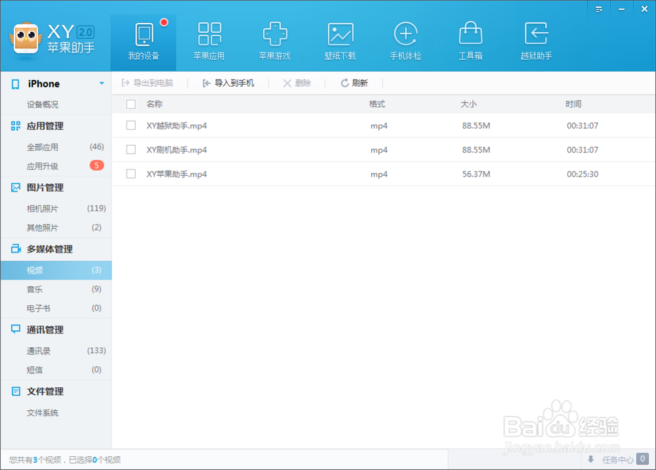Open 电子书 in the sidebar

pyautogui.click(x=39, y=309)
